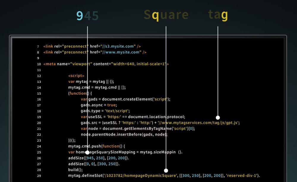This screenshot has width=297, height=182.
Task: Click line number 19 in the gutter
Action: click(39, 117)
